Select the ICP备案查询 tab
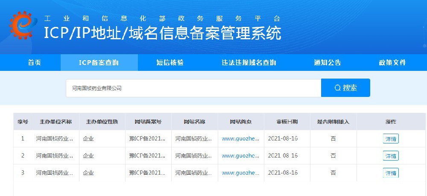 (99, 63)
